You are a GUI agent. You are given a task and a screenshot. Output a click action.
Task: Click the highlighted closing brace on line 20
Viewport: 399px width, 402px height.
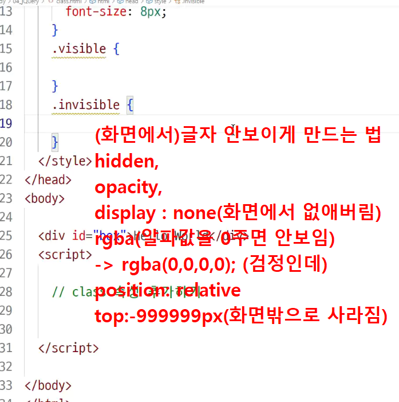click(x=55, y=142)
